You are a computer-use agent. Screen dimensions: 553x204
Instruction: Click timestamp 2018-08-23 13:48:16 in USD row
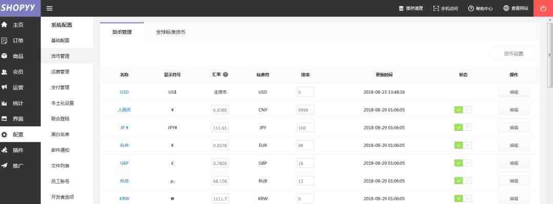[384, 92]
